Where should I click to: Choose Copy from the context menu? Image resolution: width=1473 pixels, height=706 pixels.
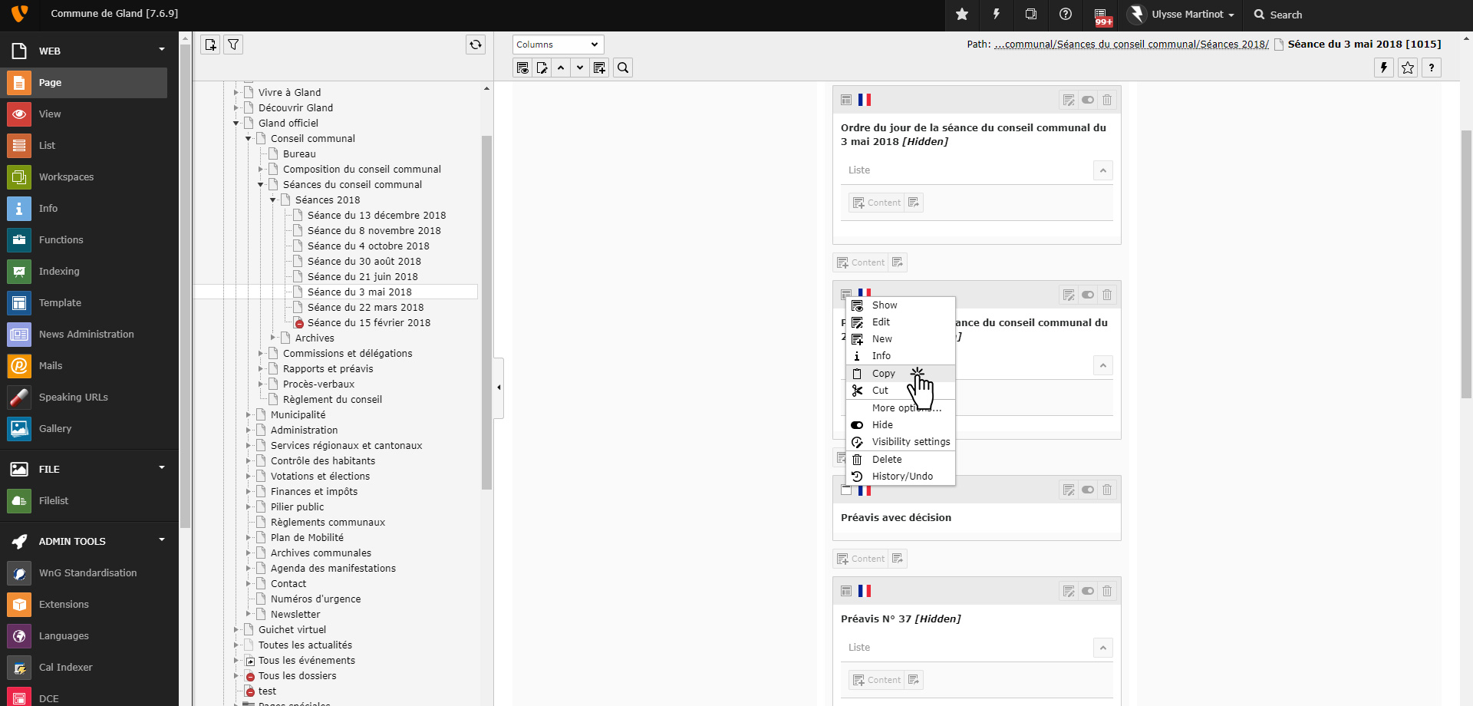883,374
